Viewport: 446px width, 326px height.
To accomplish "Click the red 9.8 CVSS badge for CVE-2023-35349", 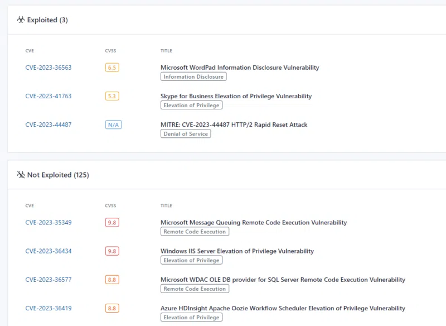I will [x=111, y=222].
